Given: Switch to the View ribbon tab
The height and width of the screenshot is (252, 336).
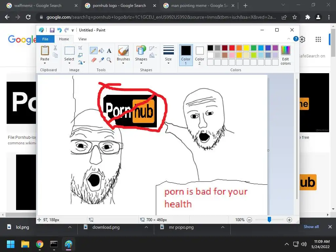Looking at the screenshot, I should [82, 39].
